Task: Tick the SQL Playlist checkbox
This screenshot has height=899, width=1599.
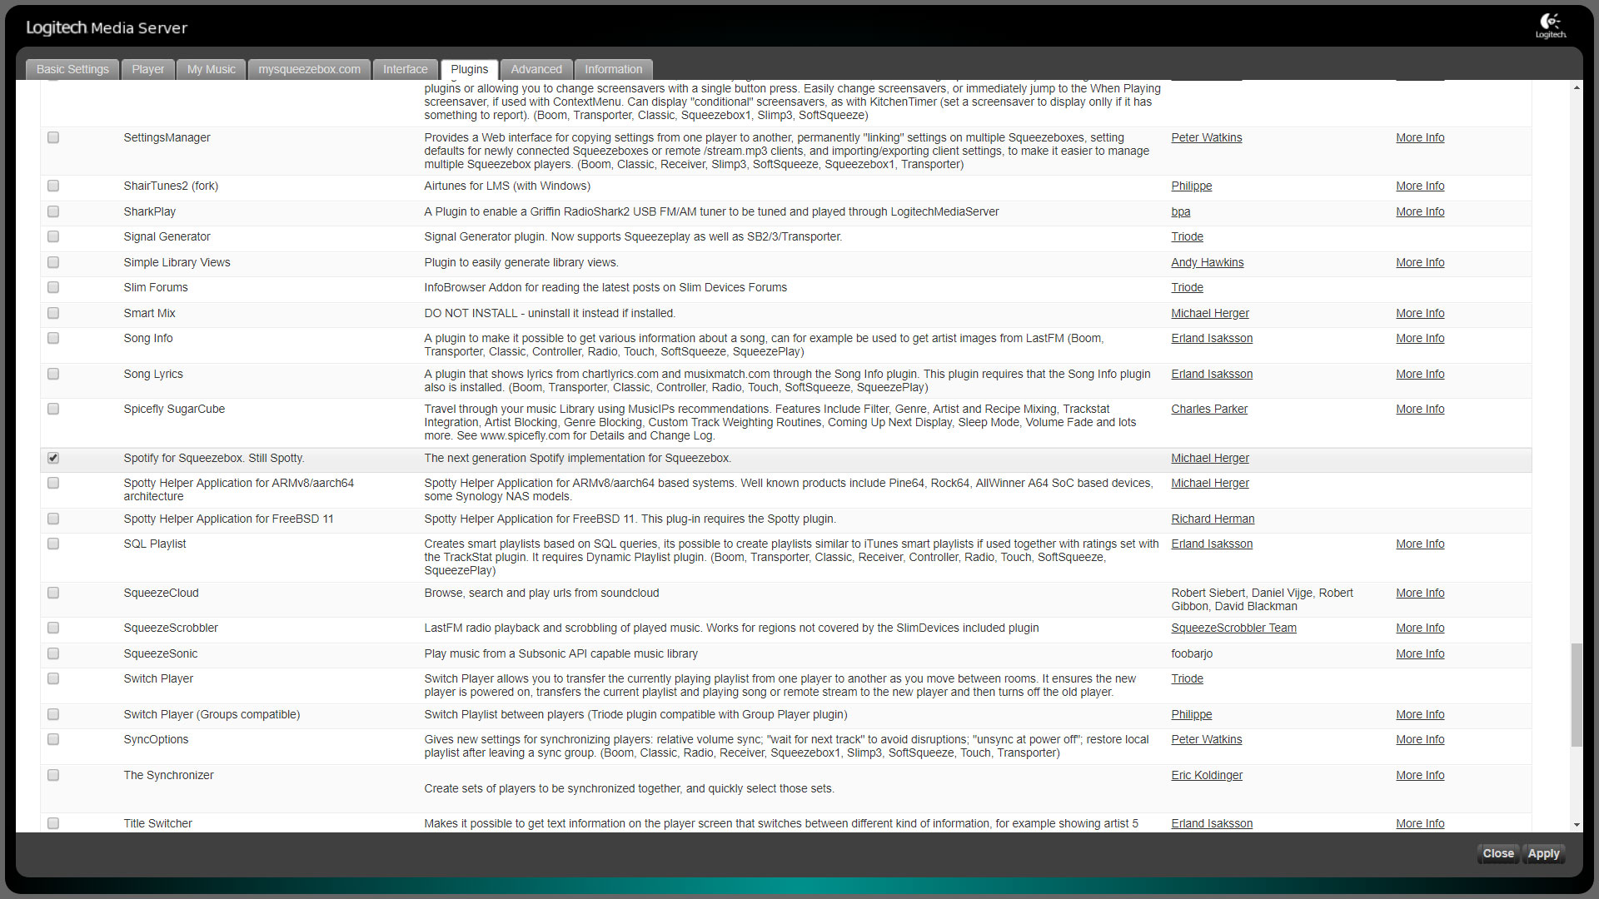Action: click(53, 544)
